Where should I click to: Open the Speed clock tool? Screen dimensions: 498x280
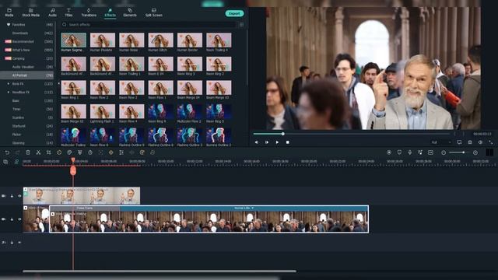pos(59,152)
